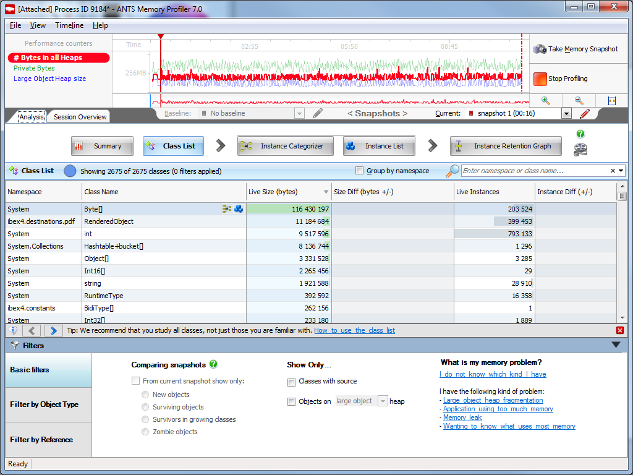The image size is (633, 475).
Task: Check Classes with source
Action: click(x=291, y=382)
